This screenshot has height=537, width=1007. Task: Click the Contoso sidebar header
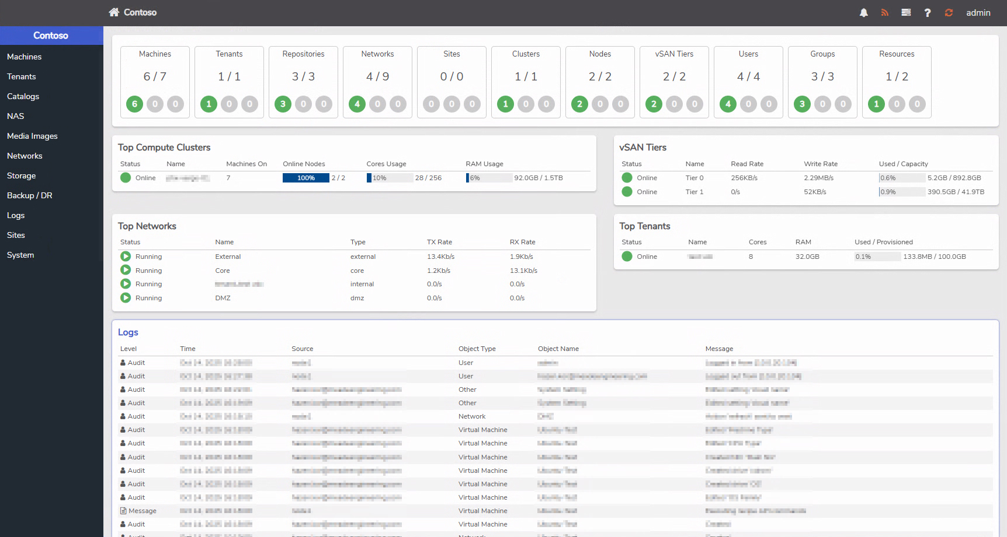51,36
